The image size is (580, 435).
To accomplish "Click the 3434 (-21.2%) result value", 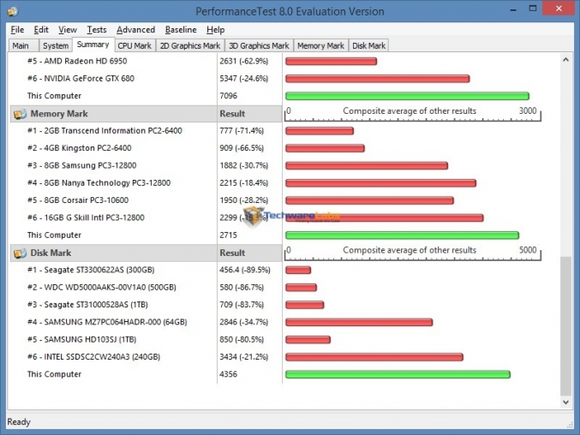I will 244,356.
